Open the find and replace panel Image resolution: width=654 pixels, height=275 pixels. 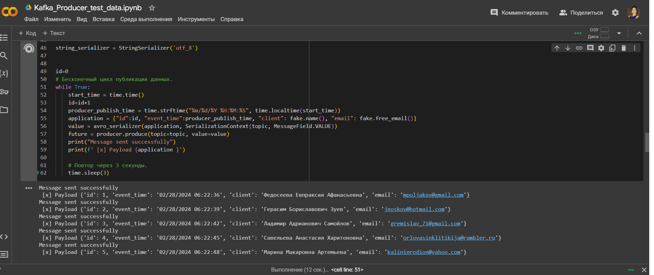pos(4,55)
